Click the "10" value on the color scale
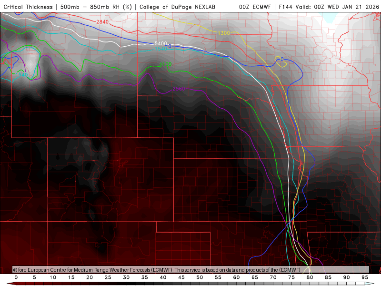The width and height of the screenshot is (381, 286). (53, 277)
